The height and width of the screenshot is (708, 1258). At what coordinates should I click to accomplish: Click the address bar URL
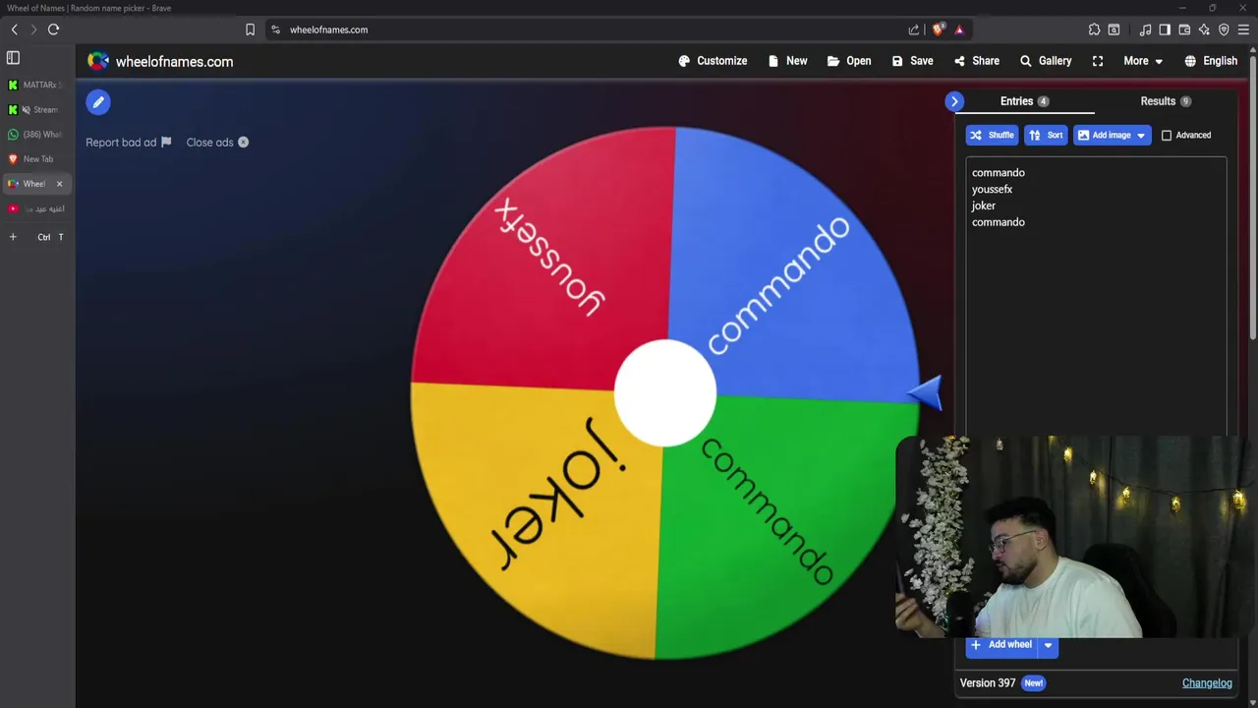pos(328,29)
